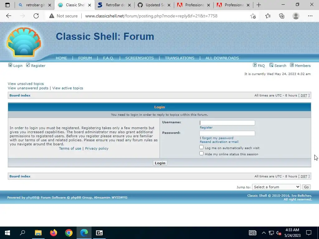Open 7-Zip from the taskbar

(99, 233)
